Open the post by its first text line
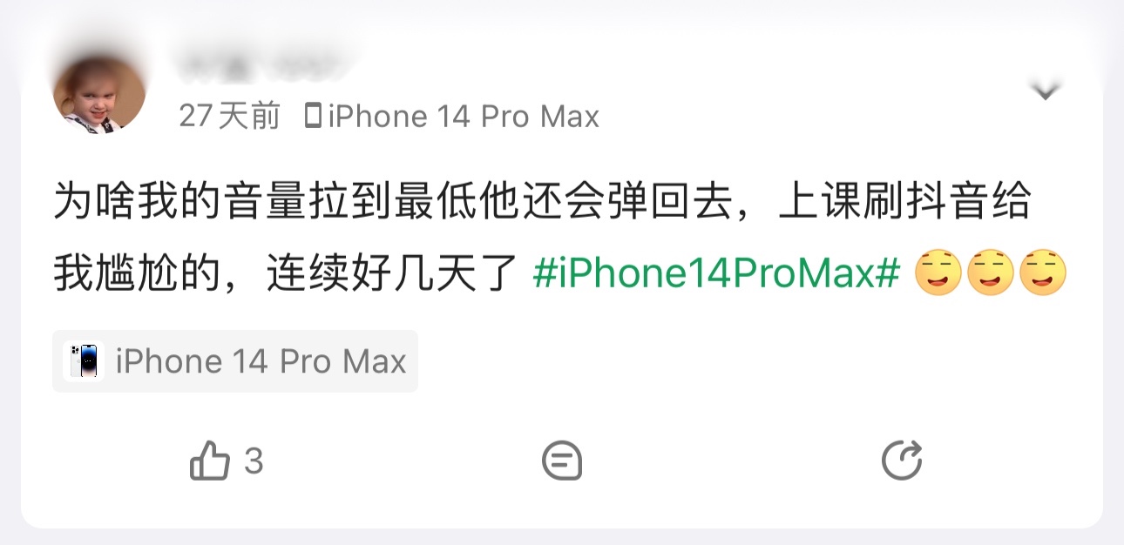 [x=542, y=202]
